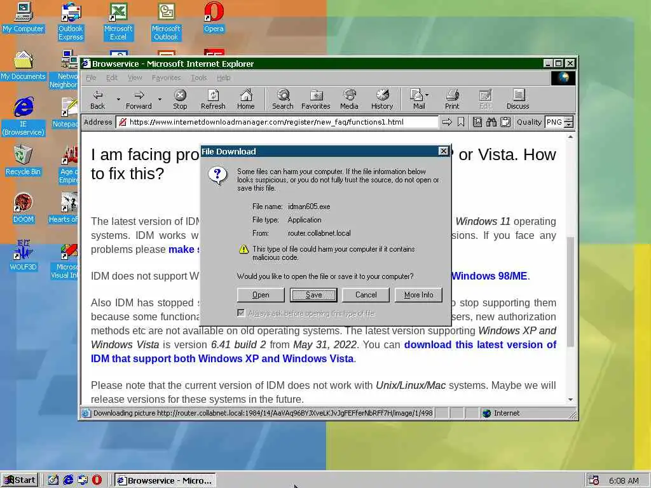The image size is (651, 488).
Task: Click Opera icon in quick launch bar
Action: (x=97, y=480)
